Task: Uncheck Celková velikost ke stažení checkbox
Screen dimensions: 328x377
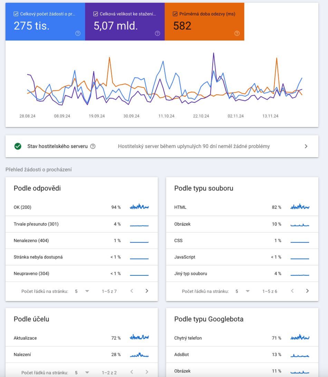Action: [x=96, y=14]
